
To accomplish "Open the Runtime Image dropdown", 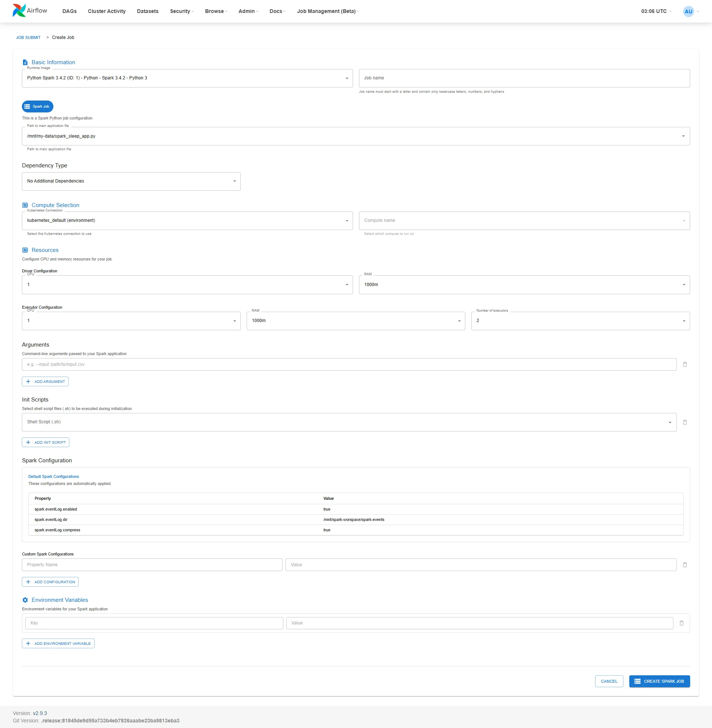I will click(x=187, y=78).
